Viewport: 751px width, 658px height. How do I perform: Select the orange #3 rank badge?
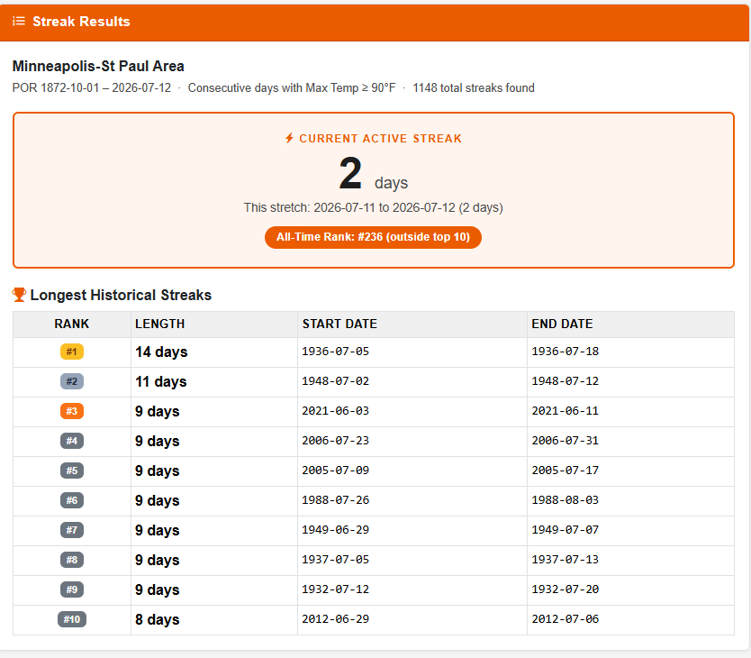tap(72, 411)
